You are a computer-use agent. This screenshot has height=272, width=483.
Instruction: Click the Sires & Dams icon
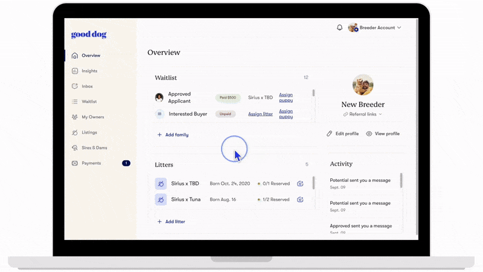(x=75, y=147)
